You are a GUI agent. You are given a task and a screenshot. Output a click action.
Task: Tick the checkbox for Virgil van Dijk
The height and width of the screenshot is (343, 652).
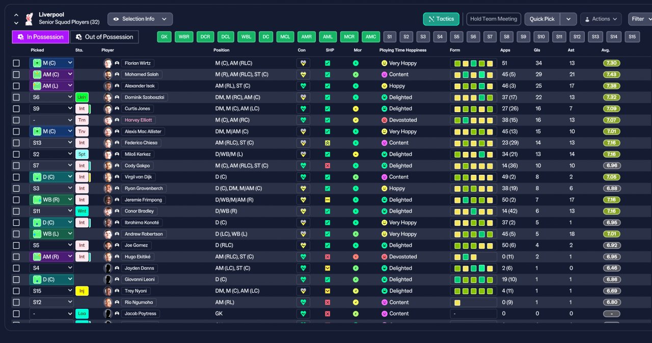(16, 177)
